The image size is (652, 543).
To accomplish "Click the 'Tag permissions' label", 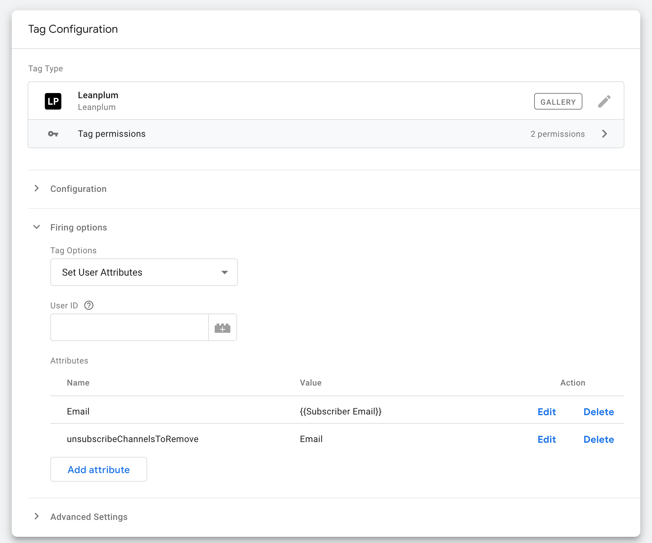I will click(x=112, y=134).
